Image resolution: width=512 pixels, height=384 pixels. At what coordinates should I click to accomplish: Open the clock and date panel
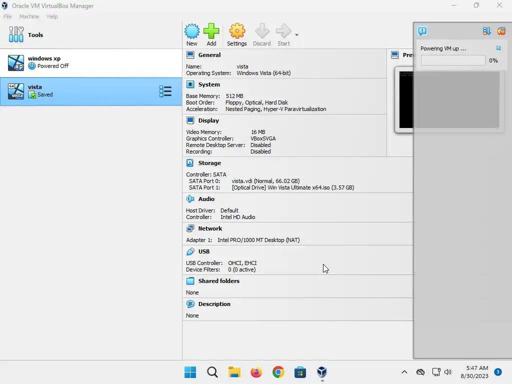coord(474,372)
